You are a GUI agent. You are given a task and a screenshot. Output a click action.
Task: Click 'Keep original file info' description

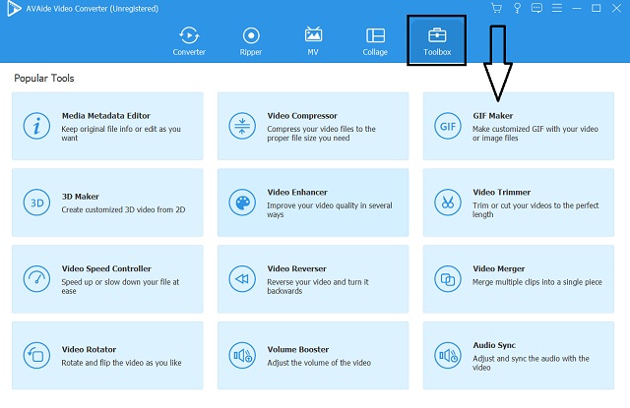click(121, 133)
